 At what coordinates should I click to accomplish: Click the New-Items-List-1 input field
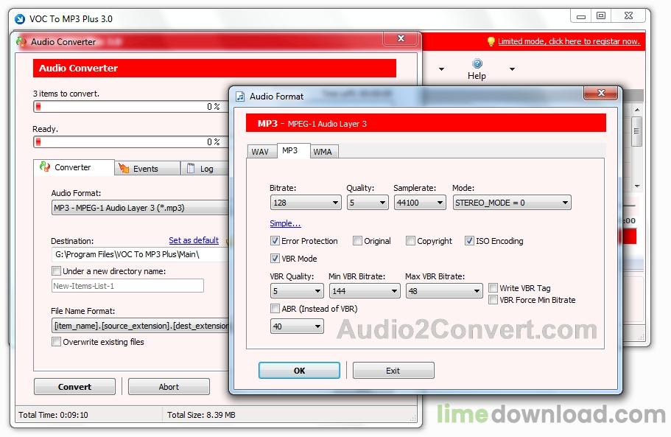[x=127, y=285]
